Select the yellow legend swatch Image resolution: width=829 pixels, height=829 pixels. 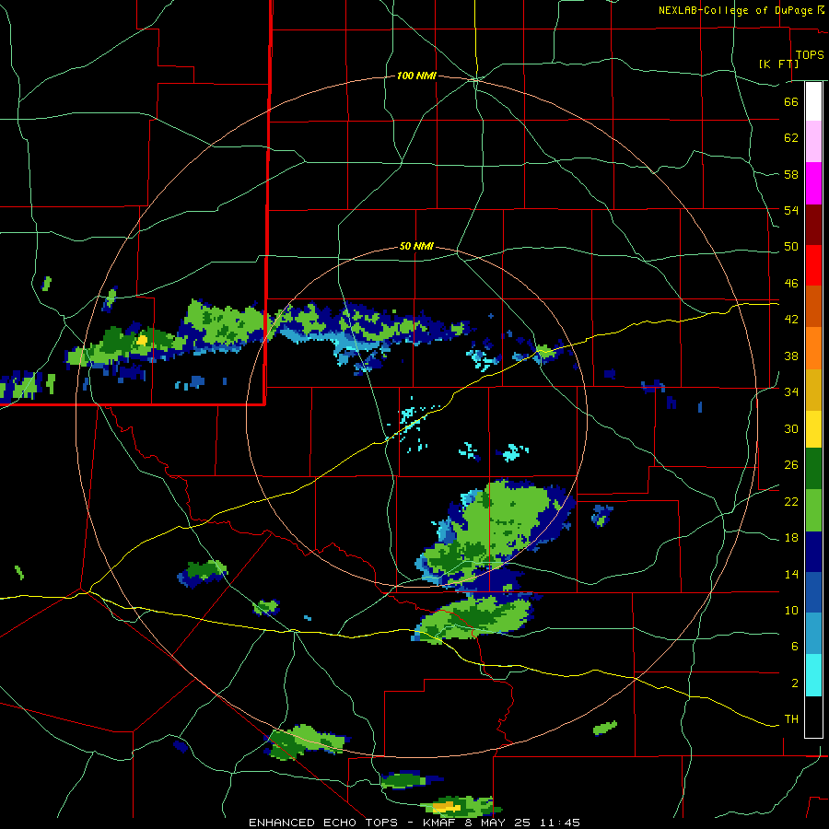coord(813,429)
